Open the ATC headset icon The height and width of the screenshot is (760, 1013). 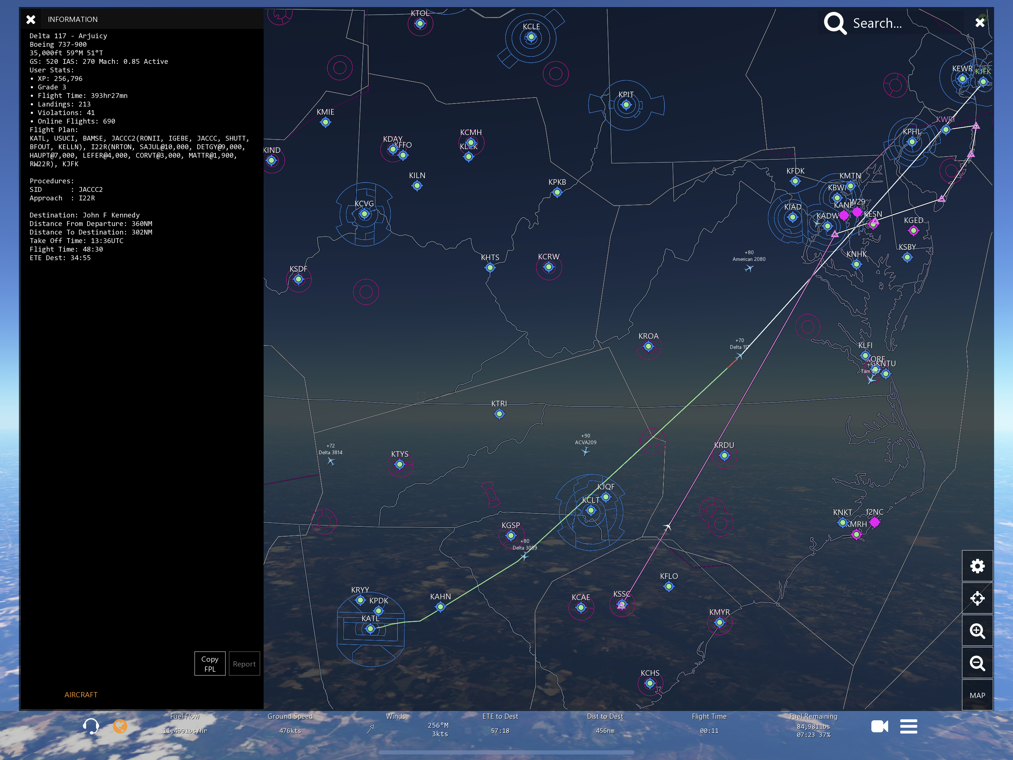coord(91,726)
